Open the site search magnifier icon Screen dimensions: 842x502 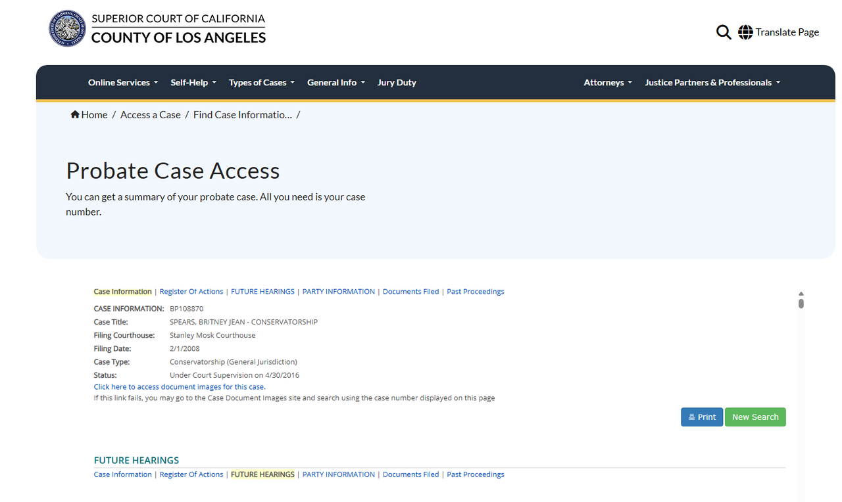724,32
